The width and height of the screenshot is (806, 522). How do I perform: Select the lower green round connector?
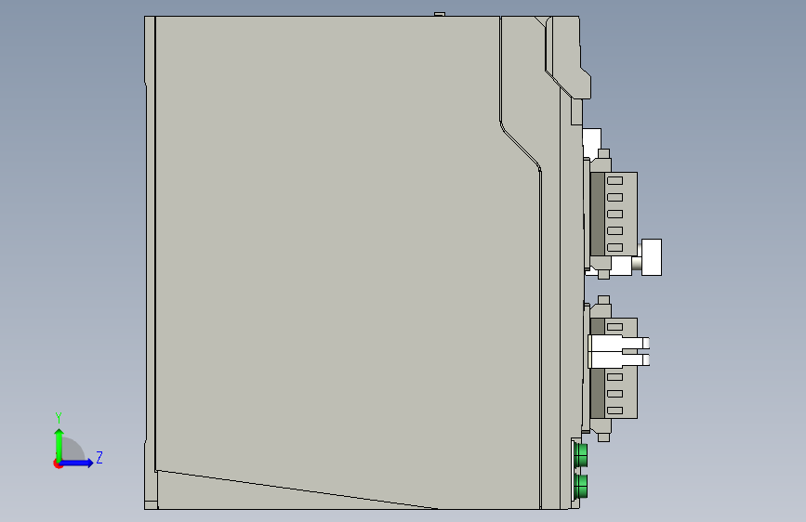pyautogui.click(x=581, y=486)
